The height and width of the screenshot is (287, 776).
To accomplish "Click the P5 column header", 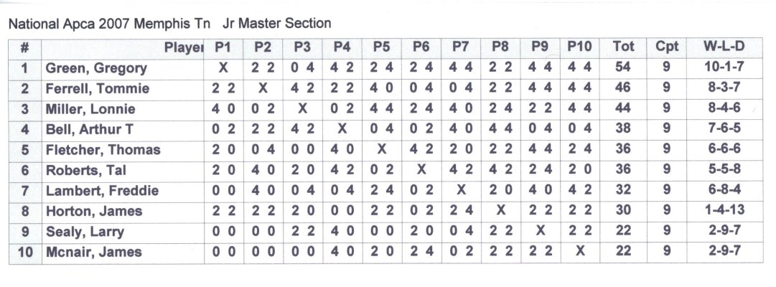I will pos(381,47).
